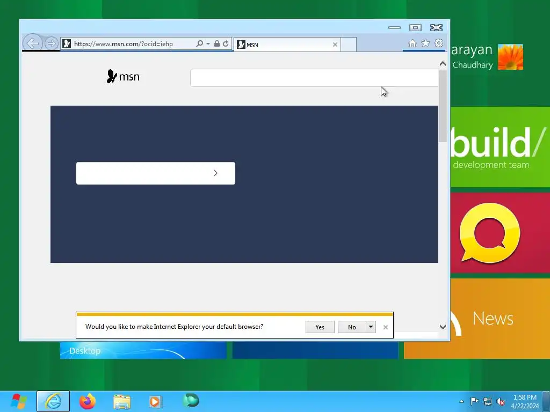Click Internet Explorer taskbar icon

53,401
